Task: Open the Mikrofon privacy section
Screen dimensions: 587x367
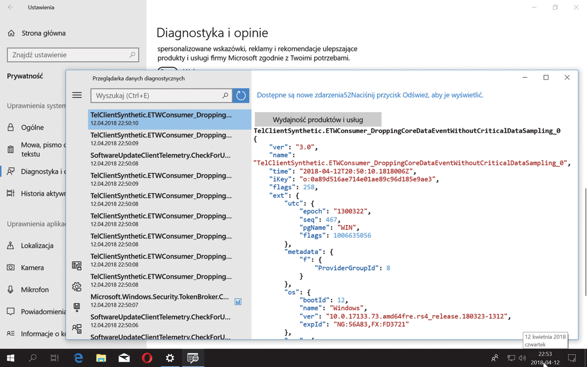Action: point(34,290)
